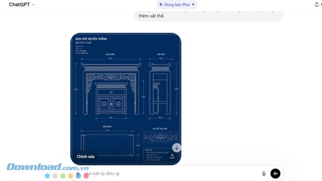Screen dimensions: 322x181
Task: Open the generated altar blueprint image
Action: (x=126, y=99)
